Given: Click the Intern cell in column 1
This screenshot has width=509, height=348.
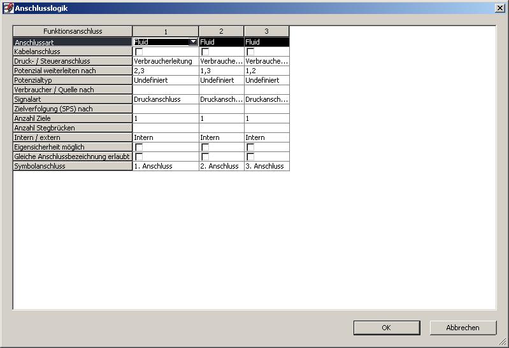Looking at the screenshot, I should pyautogui.click(x=166, y=137).
